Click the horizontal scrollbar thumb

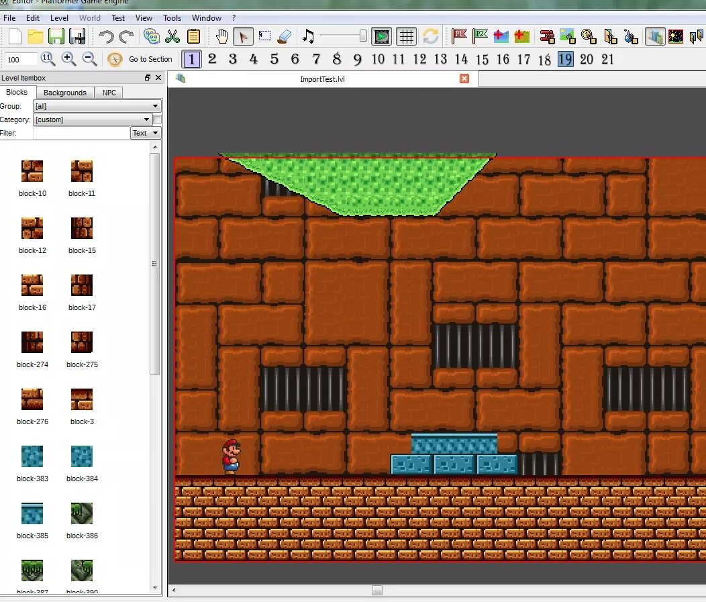pos(377,591)
